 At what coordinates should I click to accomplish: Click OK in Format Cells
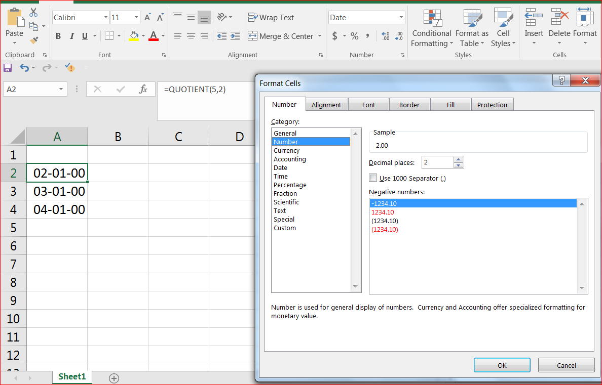pos(502,365)
